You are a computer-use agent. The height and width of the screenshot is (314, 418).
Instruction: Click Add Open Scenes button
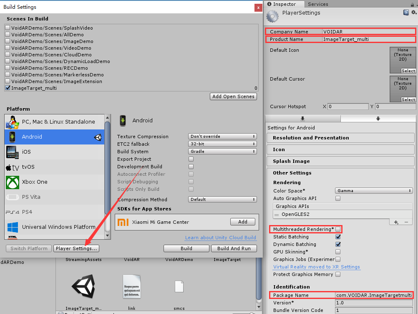point(233,96)
